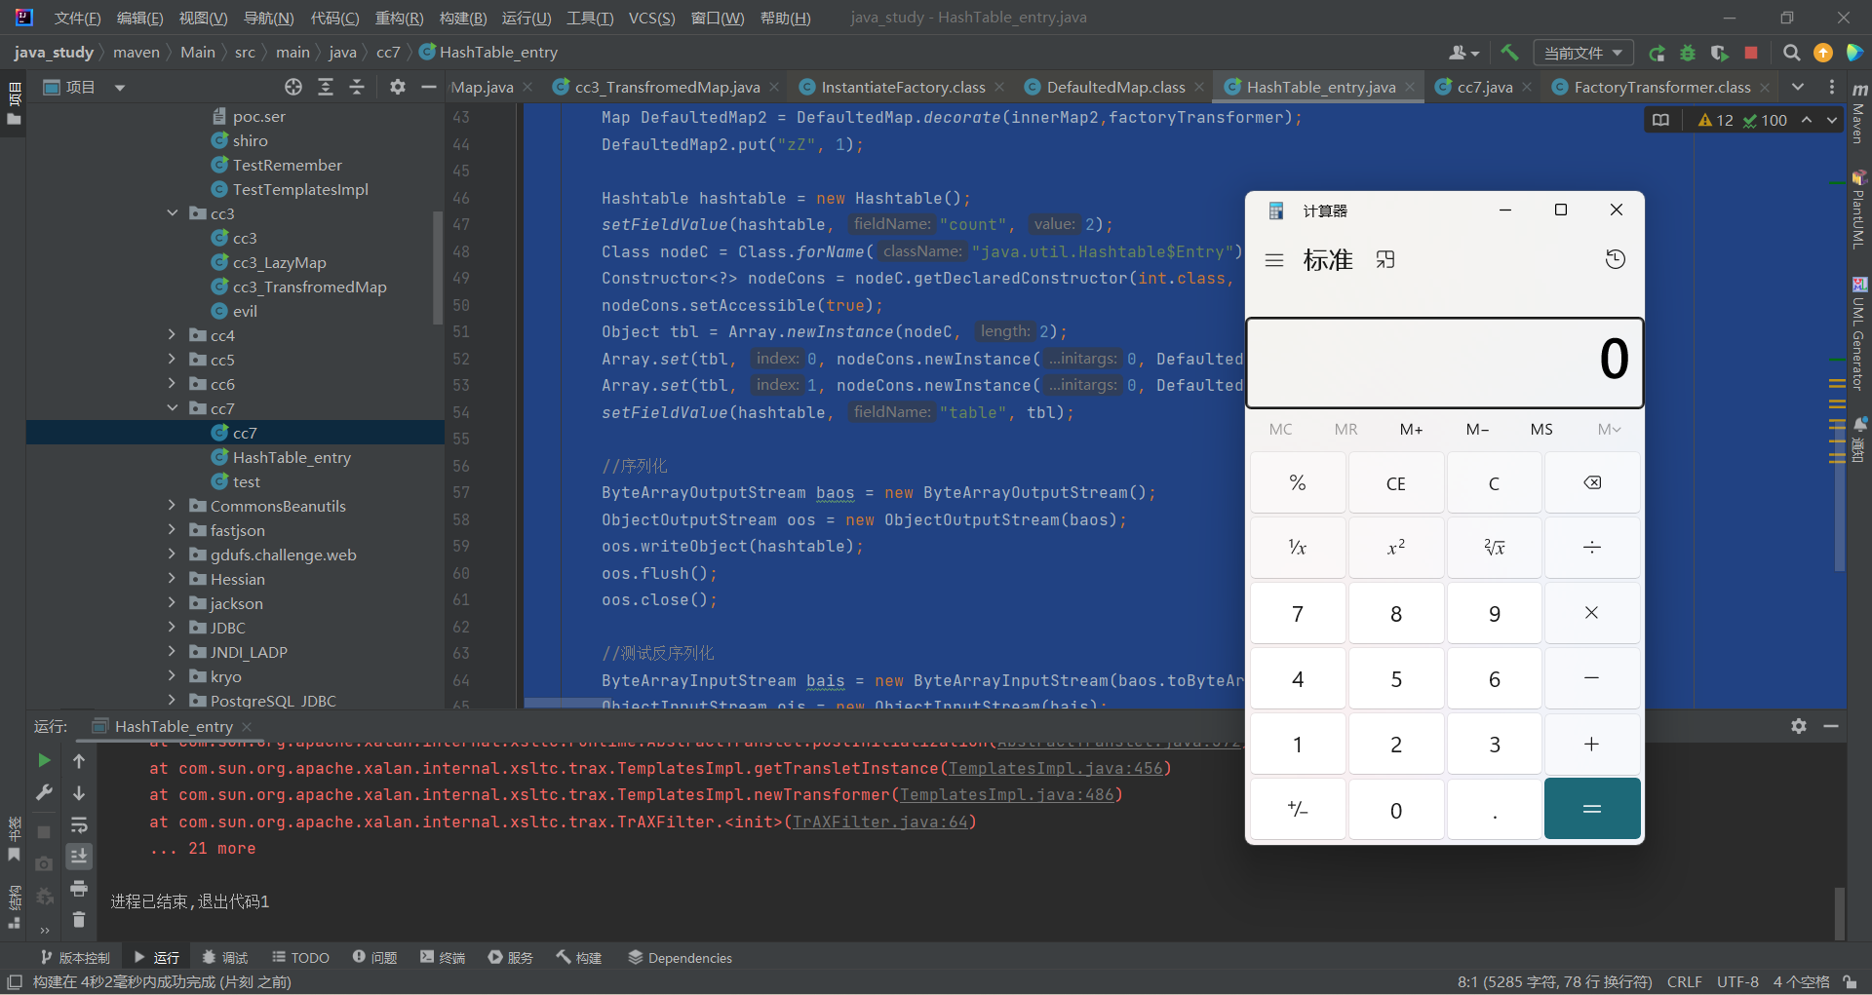
Task: Show hidden editor tabs dropdown chevron
Action: coord(1798,87)
